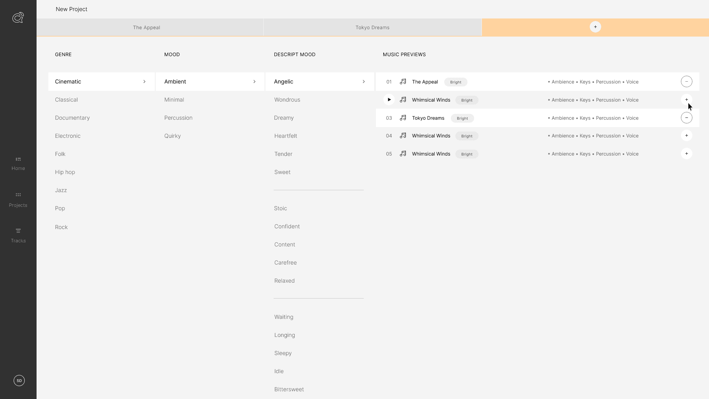The image size is (709, 399).
Task: Open the Home sidebar icon
Action: pyautogui.click(x=18, y=163)
